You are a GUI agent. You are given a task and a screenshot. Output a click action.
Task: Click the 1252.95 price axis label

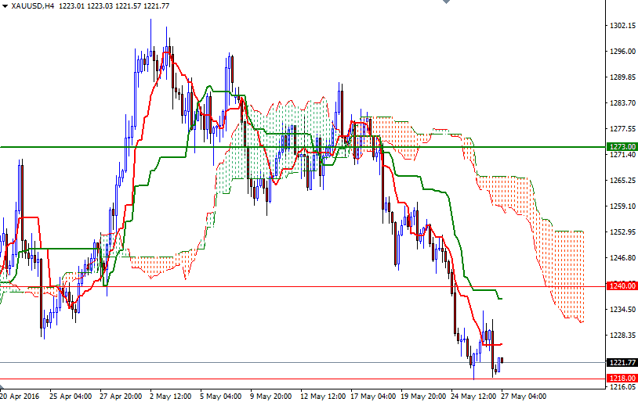coord(622,232)
